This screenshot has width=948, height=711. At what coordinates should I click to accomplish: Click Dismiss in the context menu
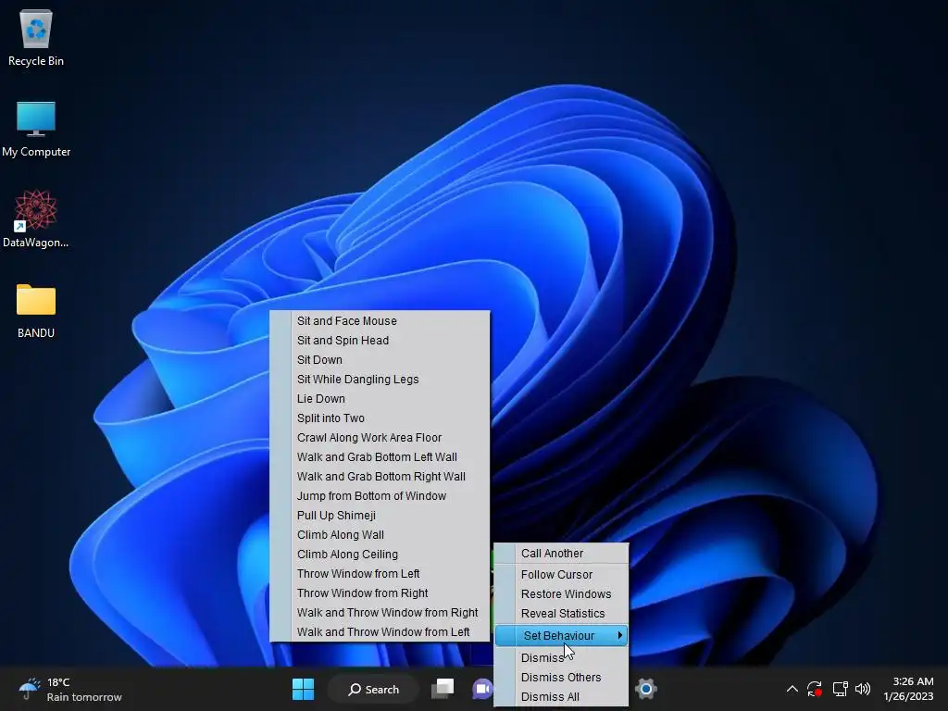562,658
